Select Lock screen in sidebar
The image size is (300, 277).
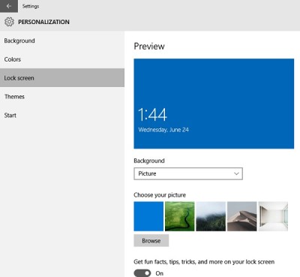pyautogui.click(x=62, y=78)
